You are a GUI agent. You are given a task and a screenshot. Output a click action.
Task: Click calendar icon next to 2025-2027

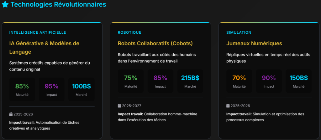tap(119, 106)
